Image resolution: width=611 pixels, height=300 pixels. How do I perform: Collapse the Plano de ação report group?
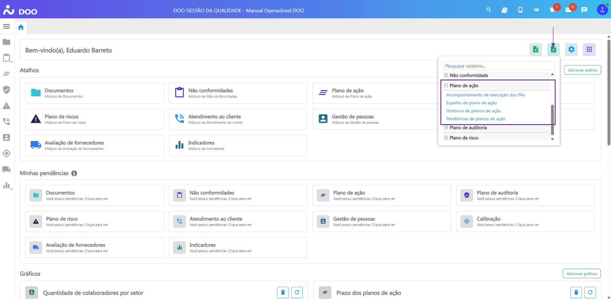[x=446, y=86]
